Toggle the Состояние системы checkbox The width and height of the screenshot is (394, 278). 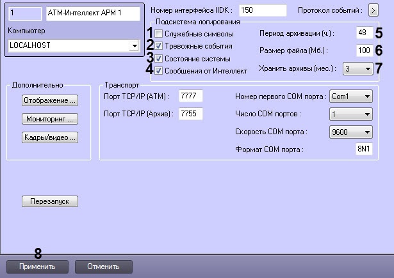pyautogui.click(x=159, y=58)
